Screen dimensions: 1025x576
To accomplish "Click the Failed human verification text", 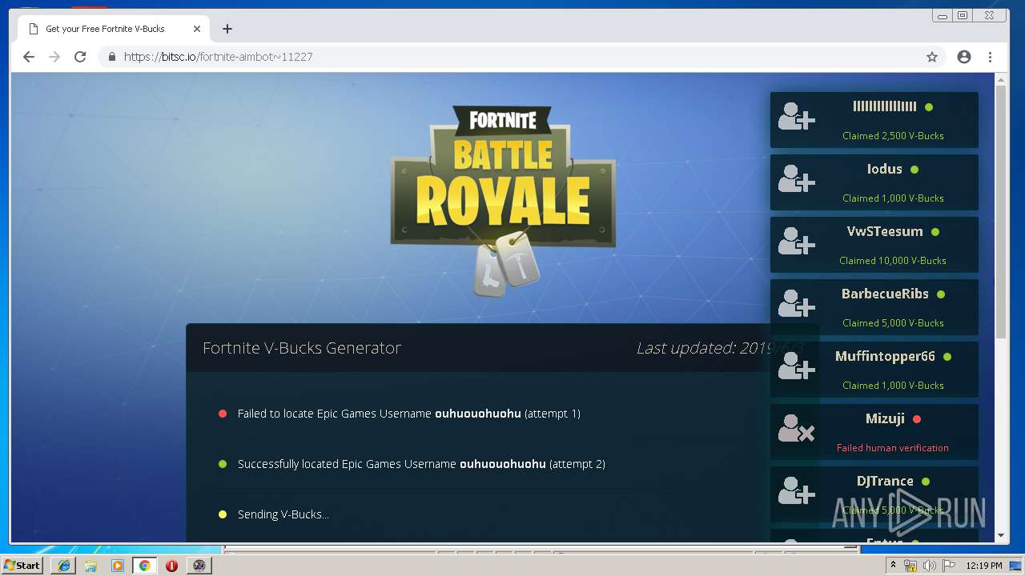I will [x=893, y=448].
